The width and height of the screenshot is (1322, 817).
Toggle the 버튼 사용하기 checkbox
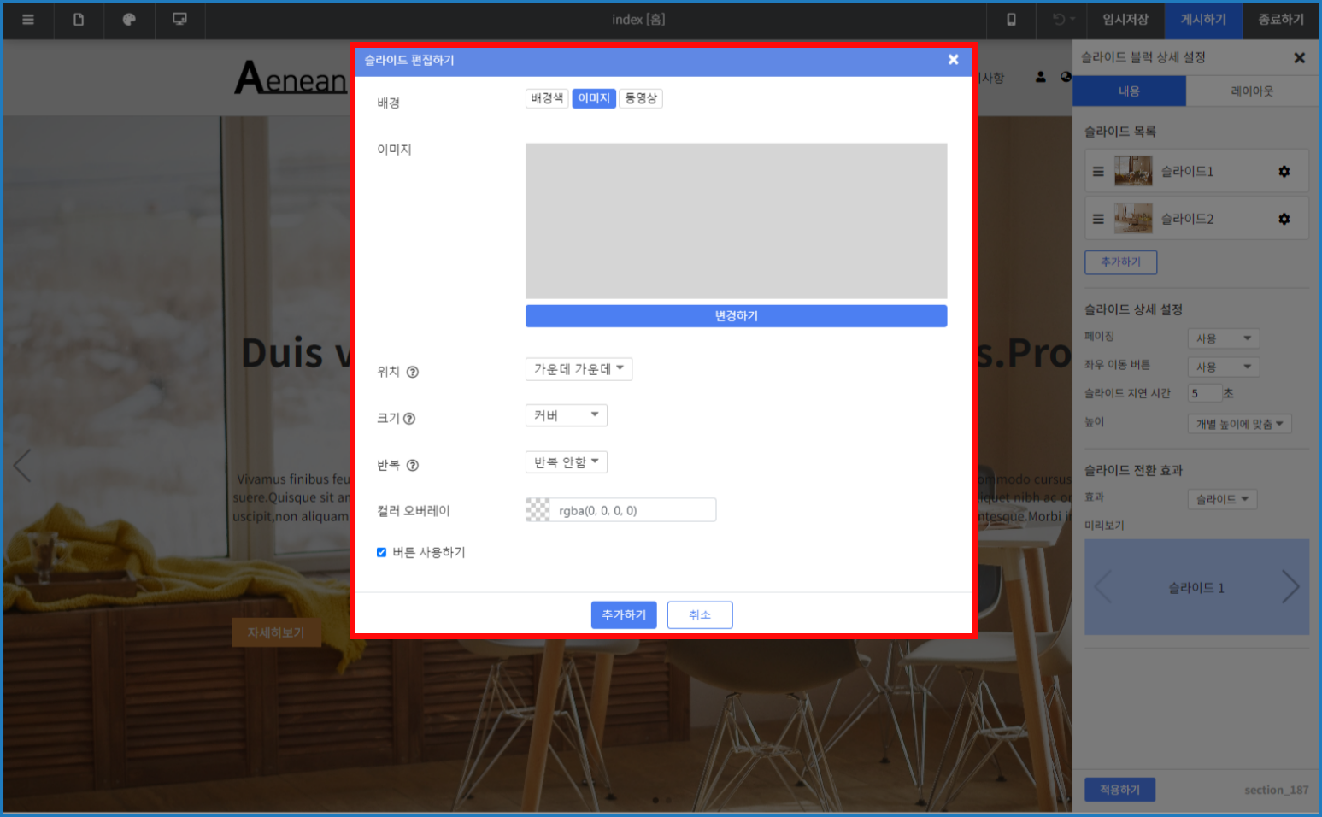click(x=382, y=553)
